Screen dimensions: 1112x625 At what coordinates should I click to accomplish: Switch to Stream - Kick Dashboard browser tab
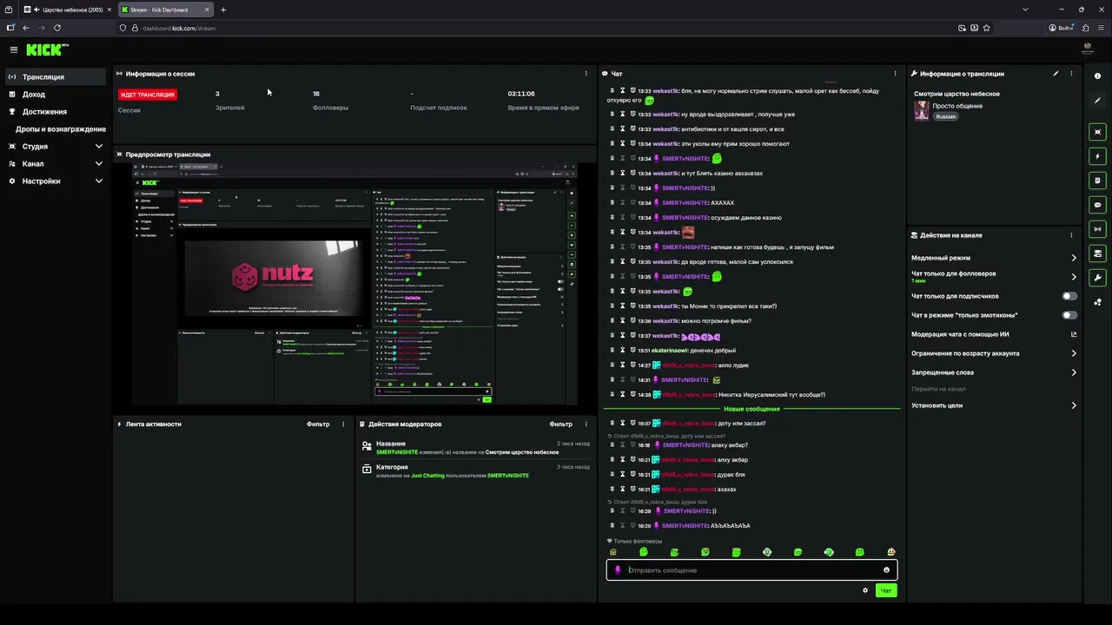[x=167, y=10]
